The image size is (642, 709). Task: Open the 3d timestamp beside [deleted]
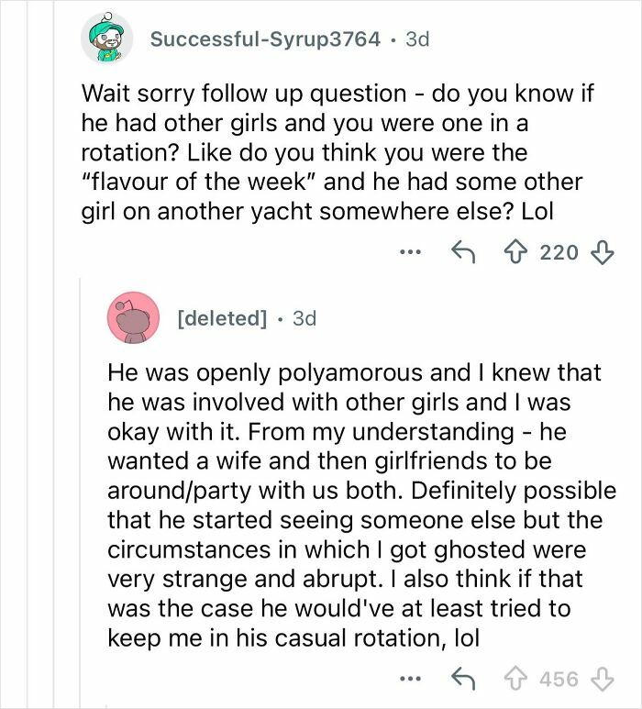[x=304, y=318]
